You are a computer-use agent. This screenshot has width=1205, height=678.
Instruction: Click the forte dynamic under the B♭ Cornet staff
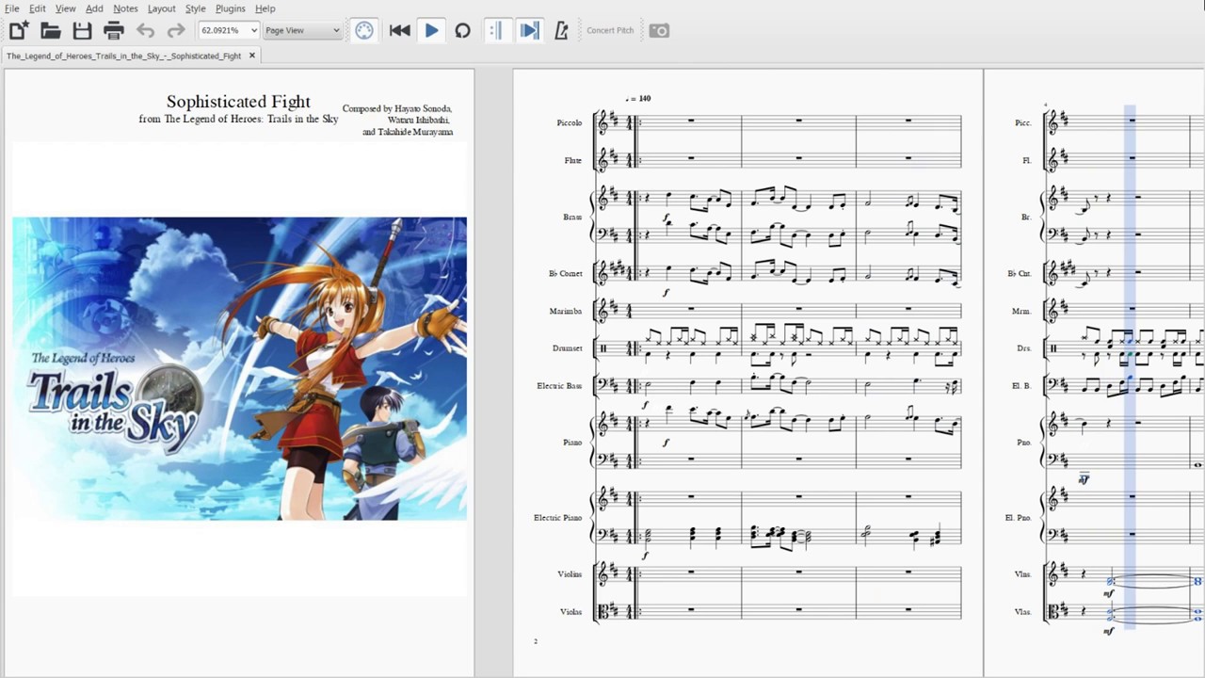click(666, 293)
